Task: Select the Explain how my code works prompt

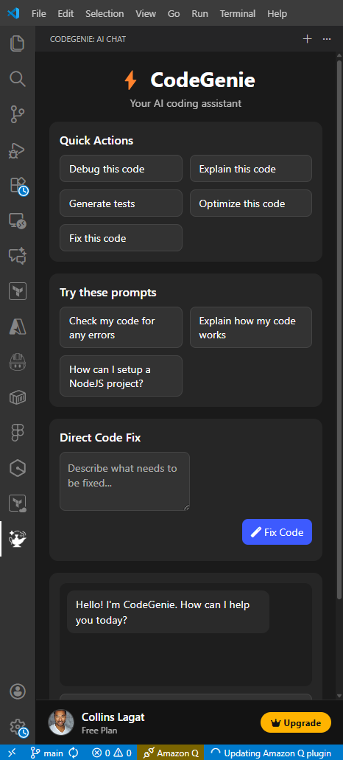Action: [x=250, y=327]
